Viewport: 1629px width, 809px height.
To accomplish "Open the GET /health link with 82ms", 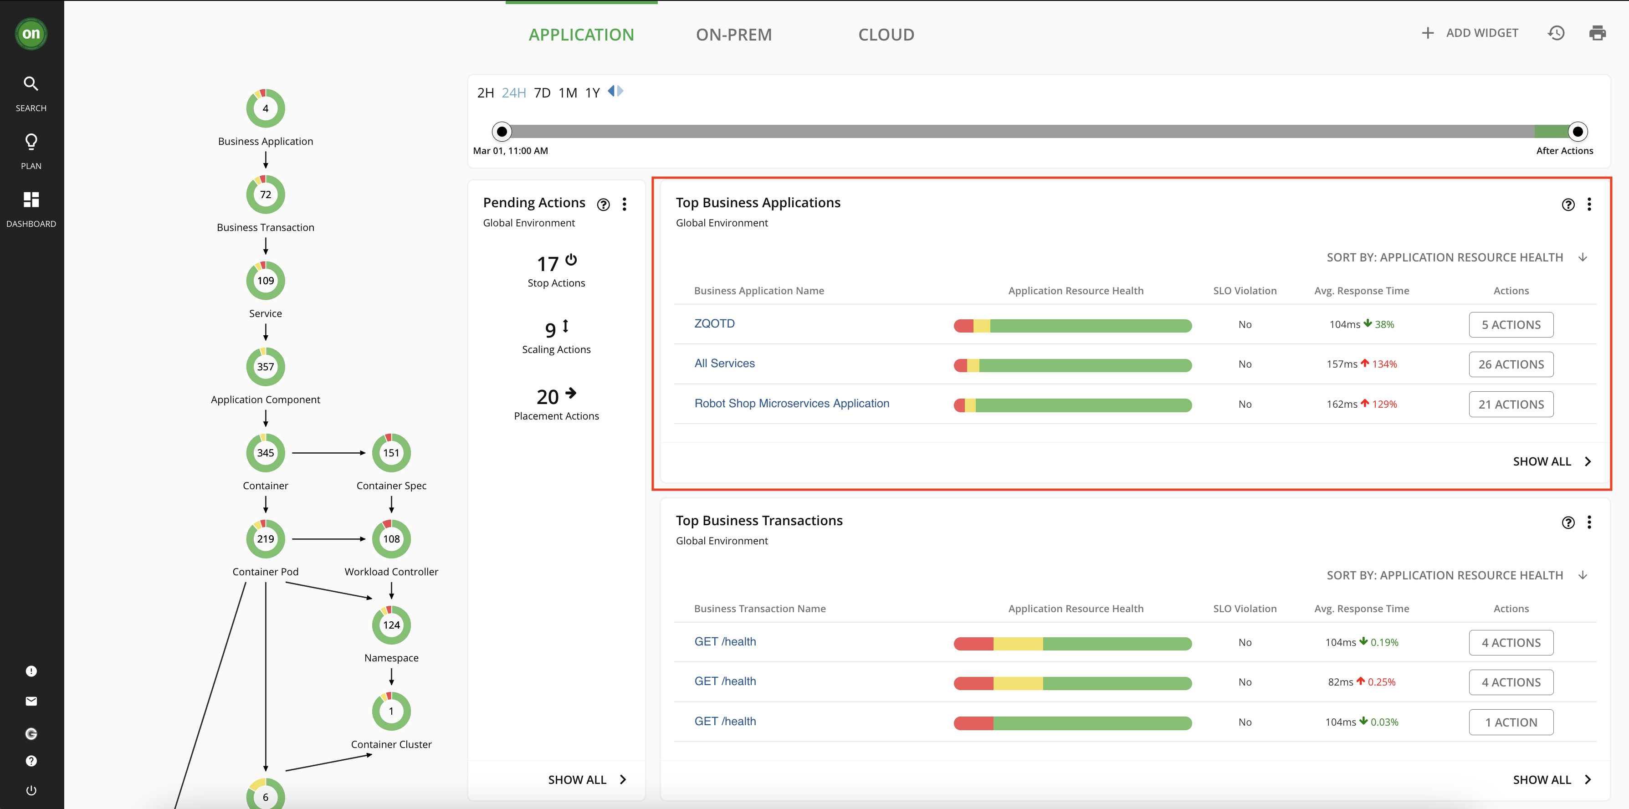I will pyautogui.click(x=725, y=681).
